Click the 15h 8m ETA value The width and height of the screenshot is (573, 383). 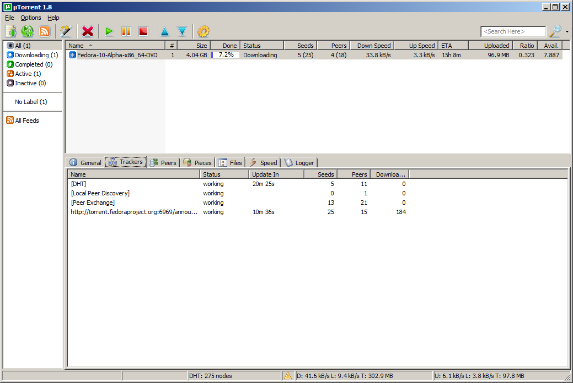(451, 55)
